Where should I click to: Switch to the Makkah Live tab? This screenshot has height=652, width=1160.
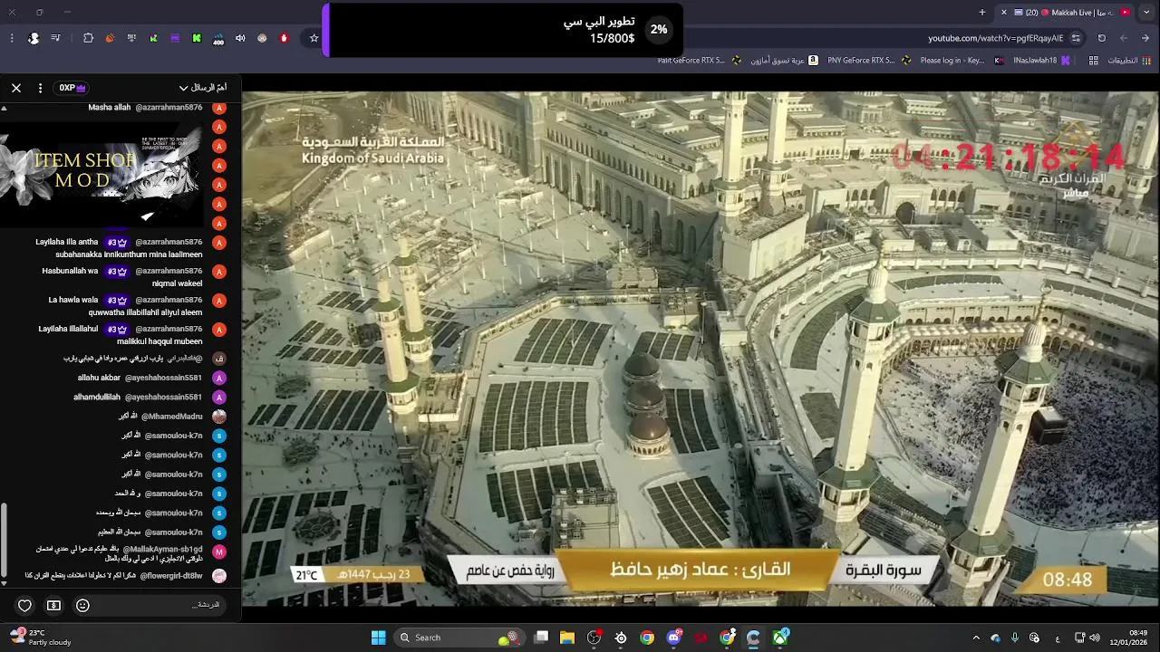coord(1066,13)
